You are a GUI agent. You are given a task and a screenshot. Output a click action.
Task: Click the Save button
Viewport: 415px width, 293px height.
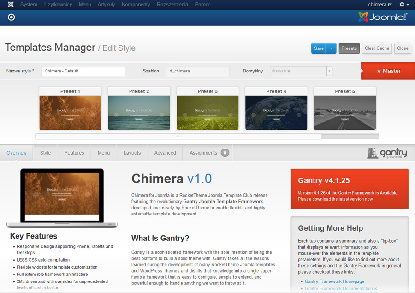(319, 48)
